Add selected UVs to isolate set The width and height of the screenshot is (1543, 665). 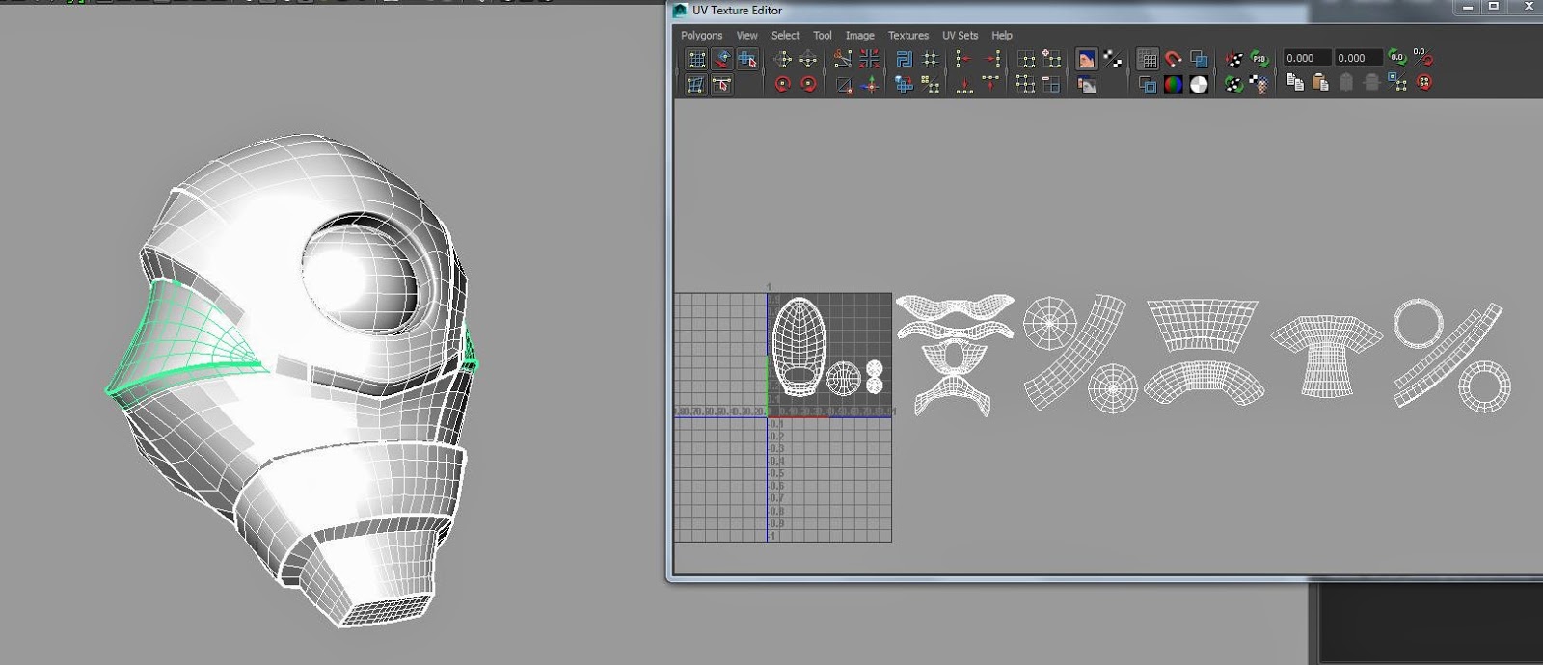coord(1051,59)
